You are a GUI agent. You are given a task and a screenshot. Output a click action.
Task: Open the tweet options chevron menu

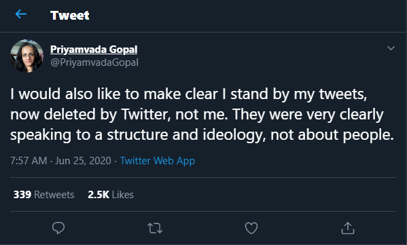click(x=391, y=48)
